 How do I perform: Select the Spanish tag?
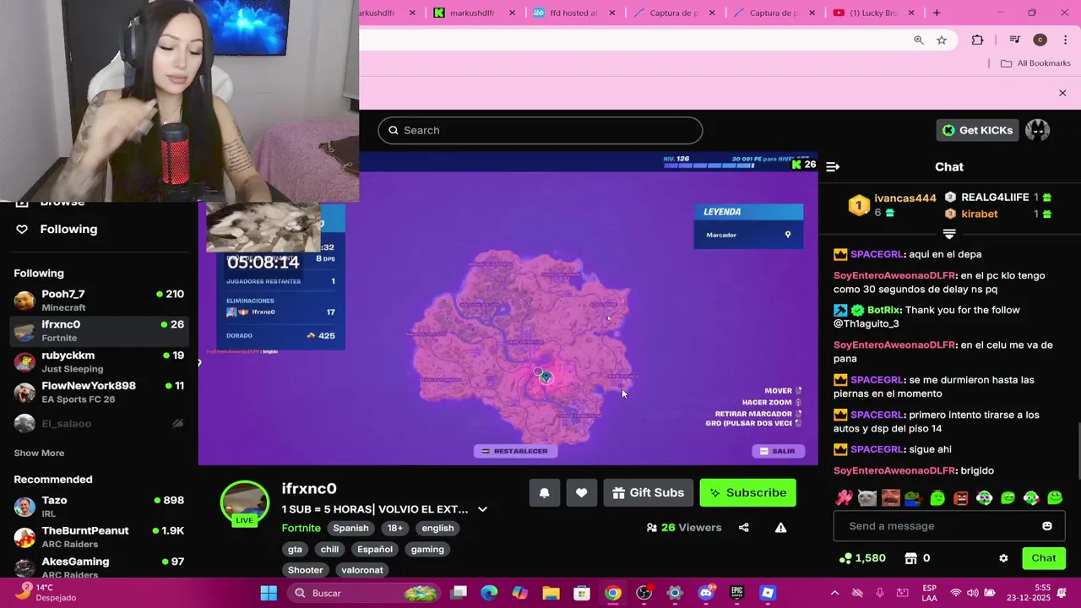point(350,529)
